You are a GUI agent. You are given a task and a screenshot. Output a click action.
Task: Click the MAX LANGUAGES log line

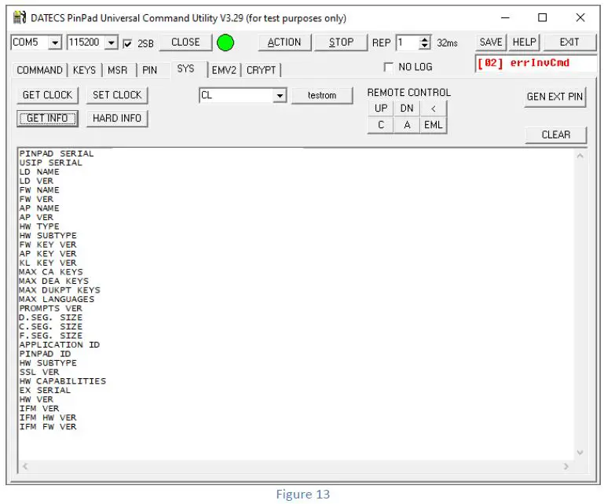57,300
